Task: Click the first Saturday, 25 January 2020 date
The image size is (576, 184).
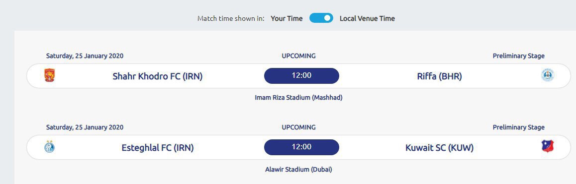Action: click(85, 56)
